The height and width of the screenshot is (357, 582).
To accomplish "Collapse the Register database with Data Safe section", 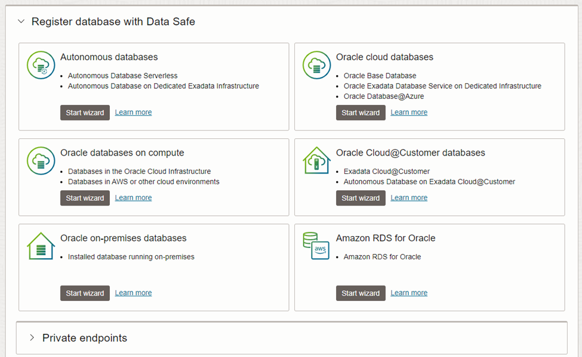I will pyautogui.click(x=21, y=22).
